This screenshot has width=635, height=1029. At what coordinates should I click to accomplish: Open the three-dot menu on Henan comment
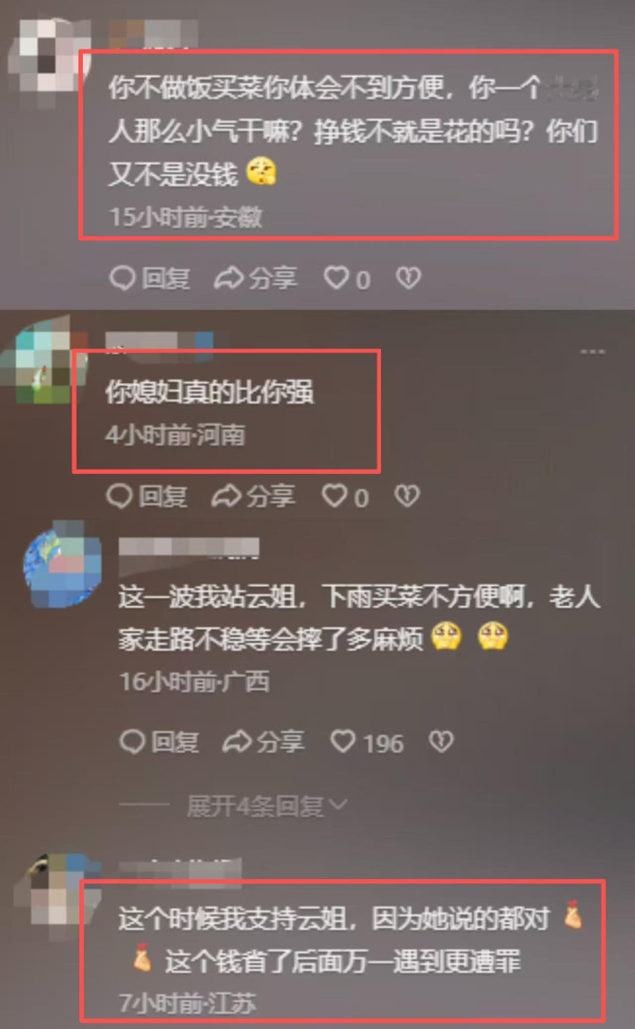[x=593, y=352]
